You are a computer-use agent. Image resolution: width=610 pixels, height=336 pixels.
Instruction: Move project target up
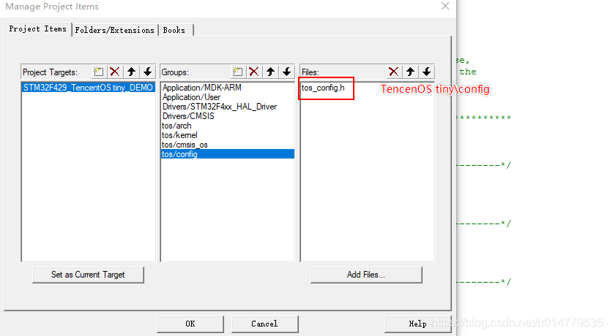pyautogui.click(x=131, y=72)
